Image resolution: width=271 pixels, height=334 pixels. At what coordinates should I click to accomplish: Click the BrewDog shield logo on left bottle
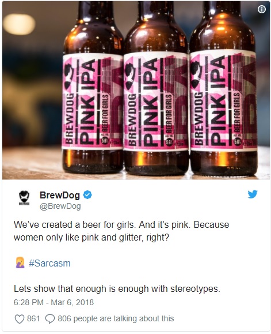[x=69, y=77]
